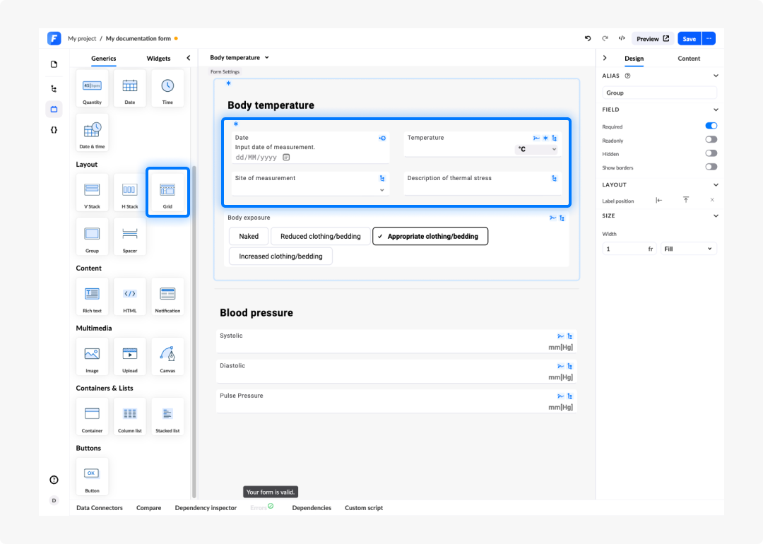
Task: Click the Alias input field
Action: tap(659, 93)
